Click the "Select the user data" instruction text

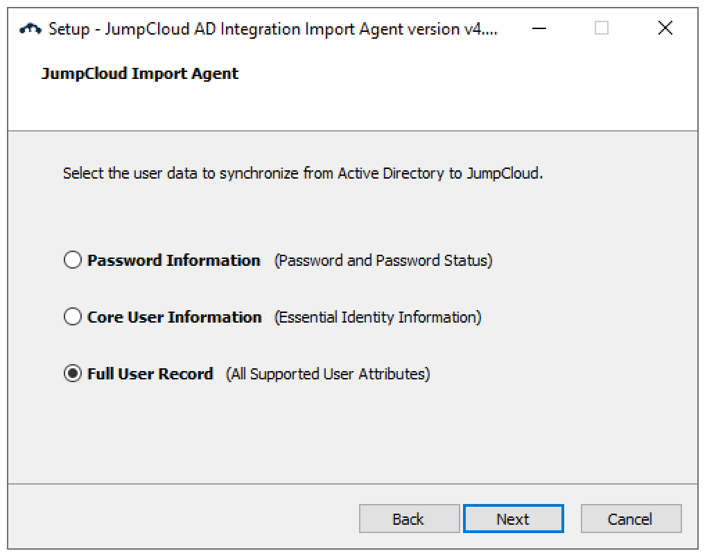pos(303,173)
